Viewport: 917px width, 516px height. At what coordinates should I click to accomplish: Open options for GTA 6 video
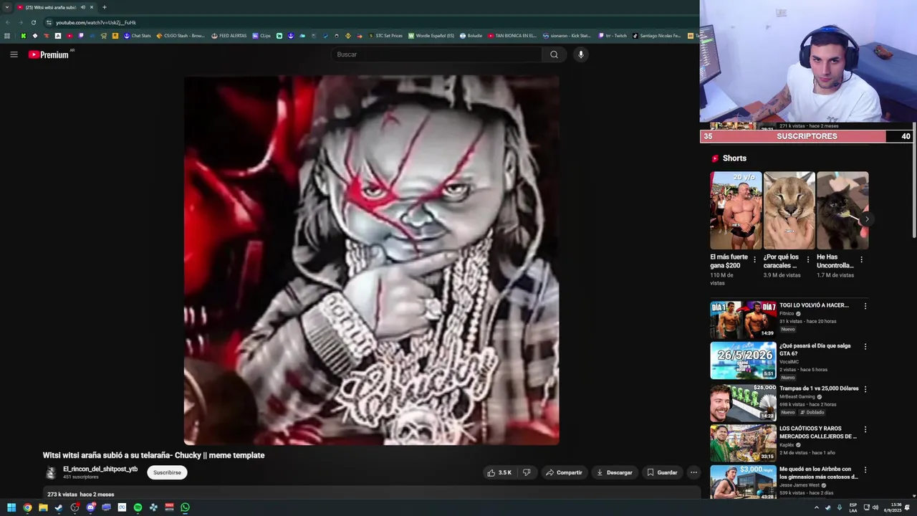(x=865, y=346)
